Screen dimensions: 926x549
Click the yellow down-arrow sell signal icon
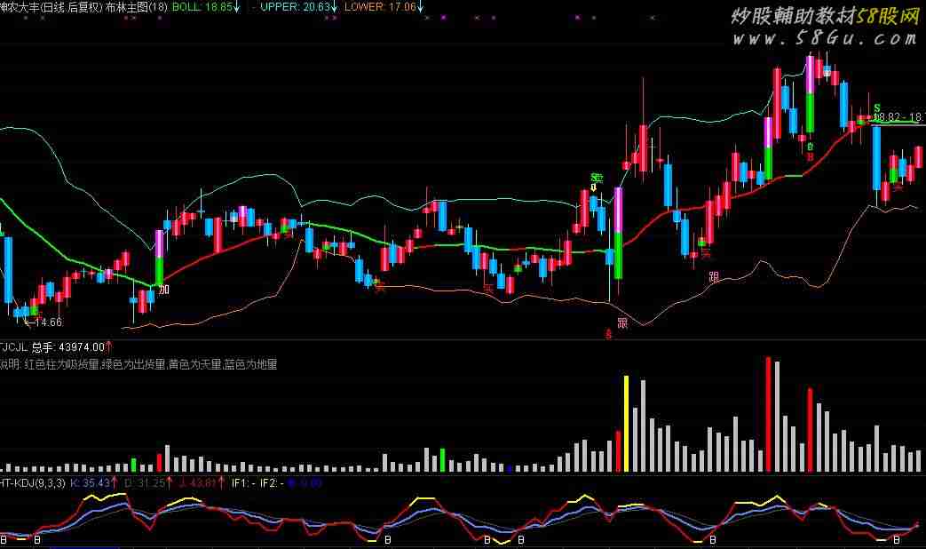coord(593,187)
